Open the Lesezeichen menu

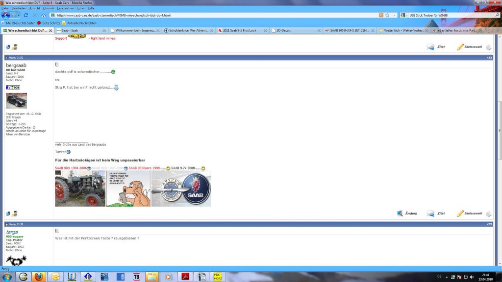pos(65,8)
